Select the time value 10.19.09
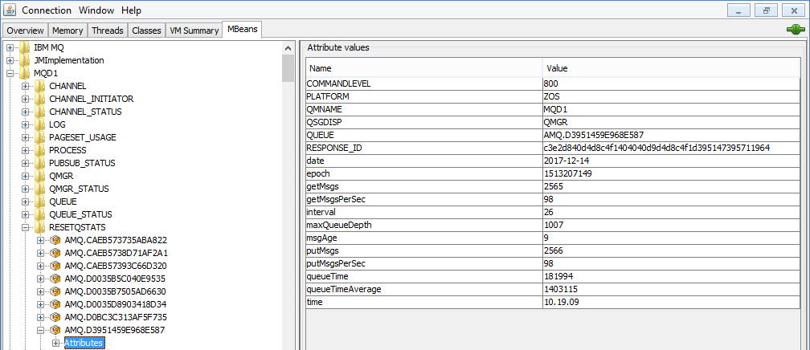The image size is (810, 350). (670, 302)
